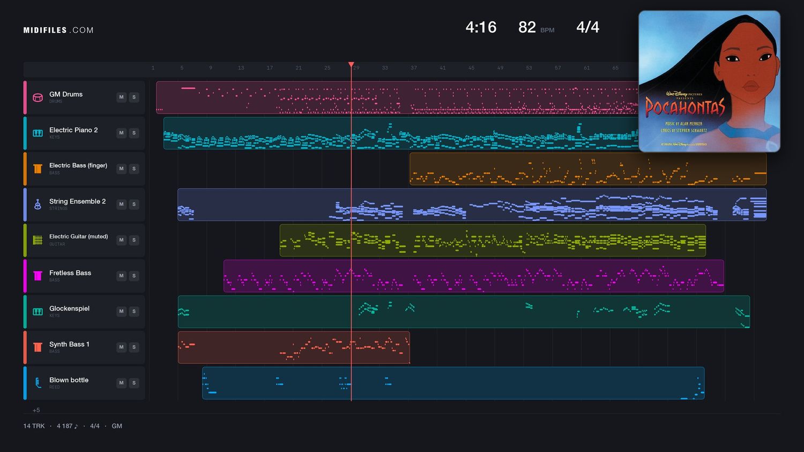The height and width of the screenshot is (452, 804).
Task: Click the Electric Piano 2 keys icon
Action: tap(38, 133)
